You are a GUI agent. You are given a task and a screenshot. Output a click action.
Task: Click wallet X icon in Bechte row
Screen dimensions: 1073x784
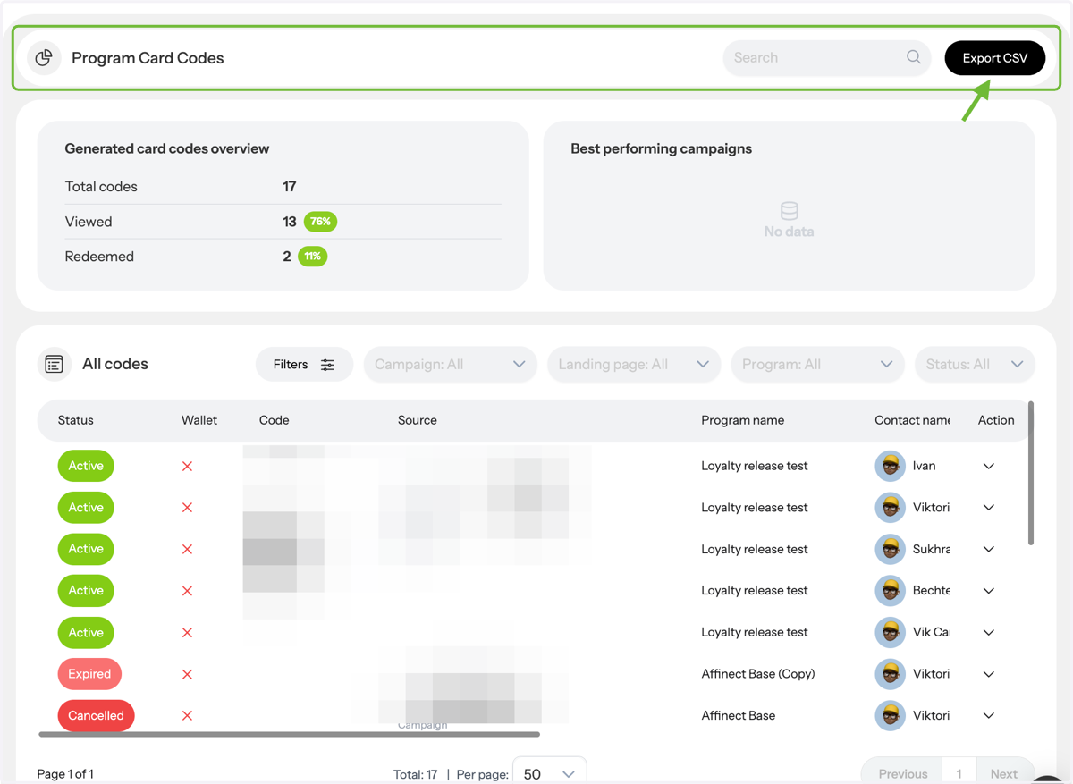tap(187, 591)
